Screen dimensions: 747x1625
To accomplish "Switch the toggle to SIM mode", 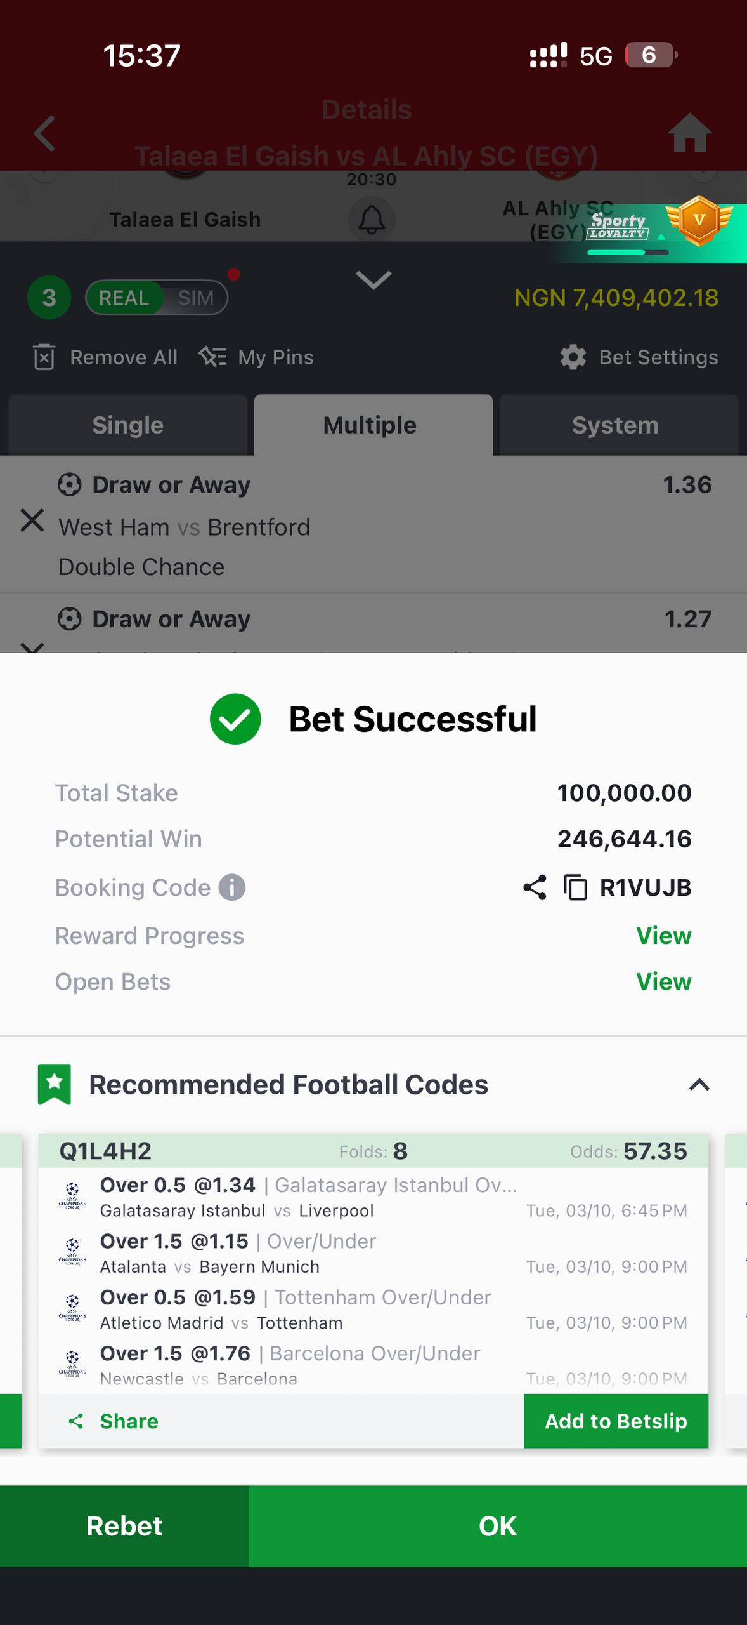I will pyautogui.click(x=195, y=298).
